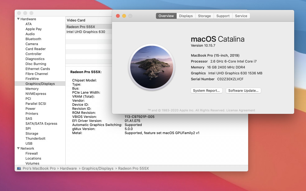Viewport: 306px width, 191px height.
Task: Select Storage in the System Report sidebar
Action: (32, 133)
